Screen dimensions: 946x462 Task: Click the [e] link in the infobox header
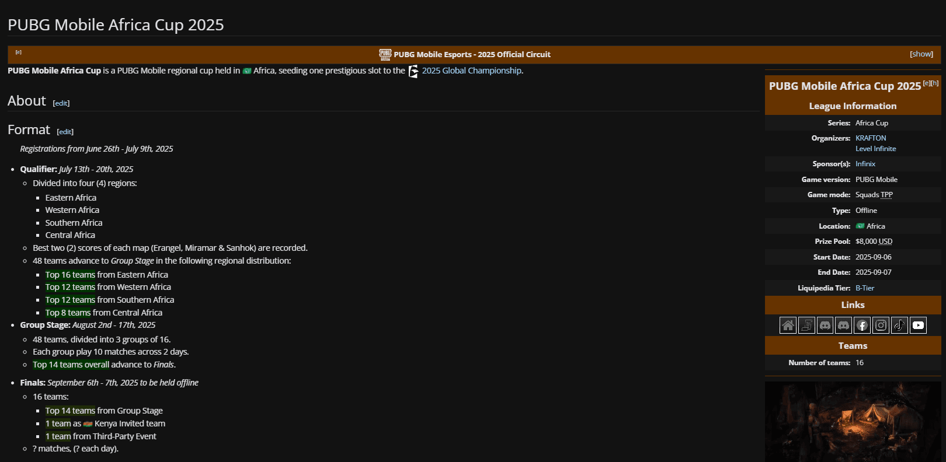click(x=927, y=83)
